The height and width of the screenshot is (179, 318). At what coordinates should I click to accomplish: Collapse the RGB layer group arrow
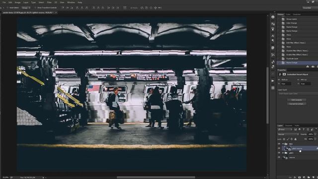(283, 144)
